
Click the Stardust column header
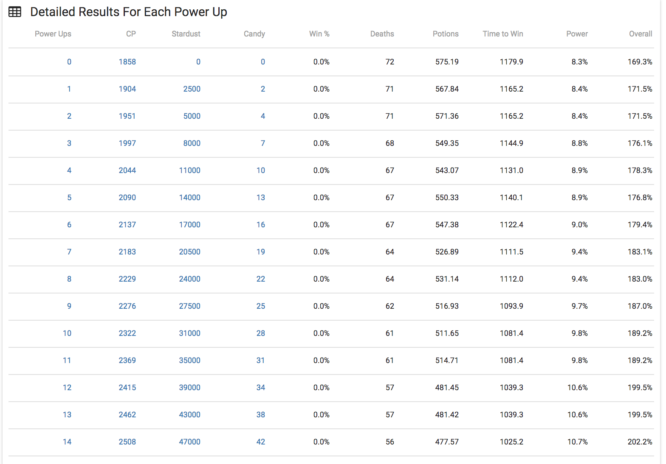186,34
